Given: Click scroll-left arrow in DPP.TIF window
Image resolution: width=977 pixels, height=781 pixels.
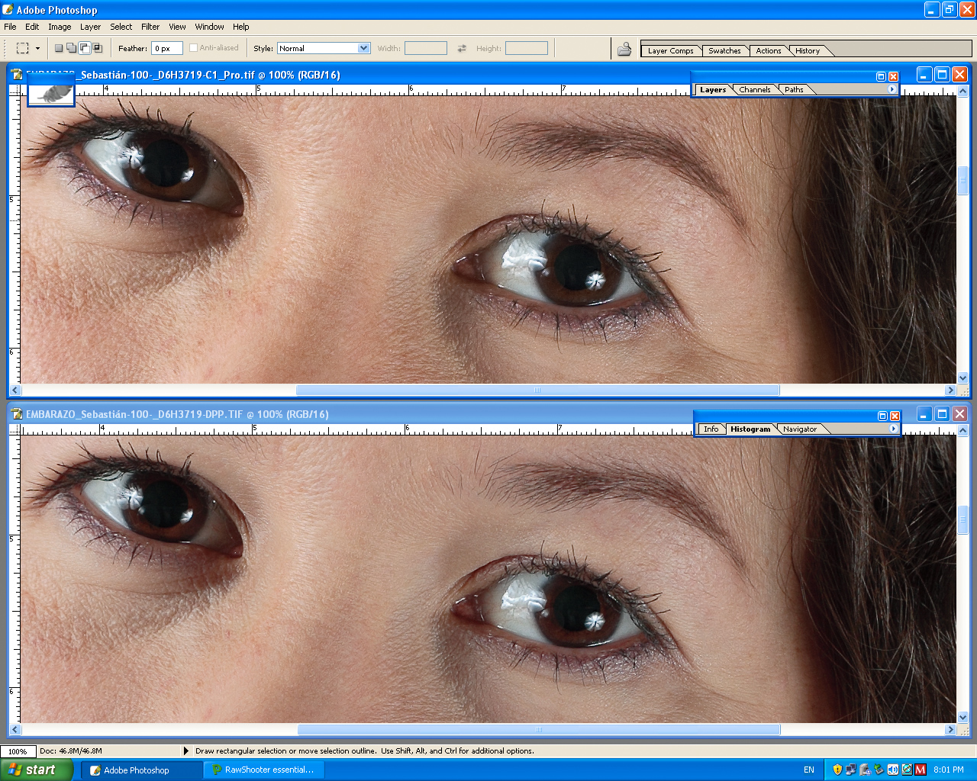Looking at the screenshot, I should [15, 729].
